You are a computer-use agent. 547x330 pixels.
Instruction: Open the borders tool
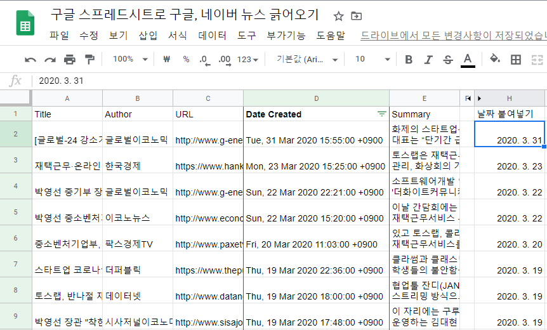516,60
